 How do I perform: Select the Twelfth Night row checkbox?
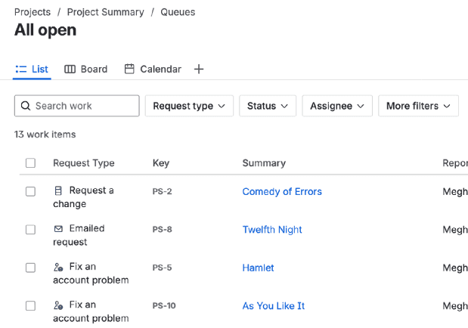tap(30, 230)
